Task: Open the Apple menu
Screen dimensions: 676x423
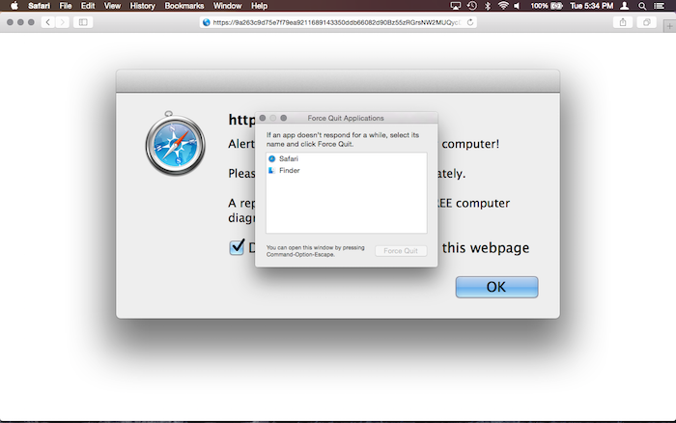Action: (x=14, y=6)
